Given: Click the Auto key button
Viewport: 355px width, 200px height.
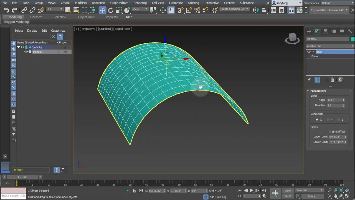Looking at the screenshot, I should tap(288, 191).
